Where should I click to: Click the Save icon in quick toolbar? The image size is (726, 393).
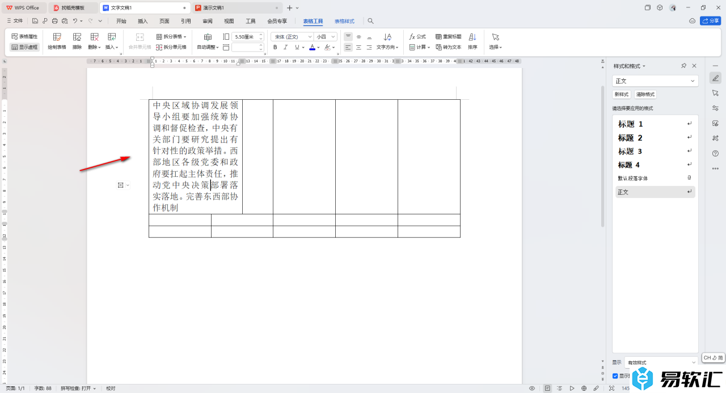[x=35, y=21]
